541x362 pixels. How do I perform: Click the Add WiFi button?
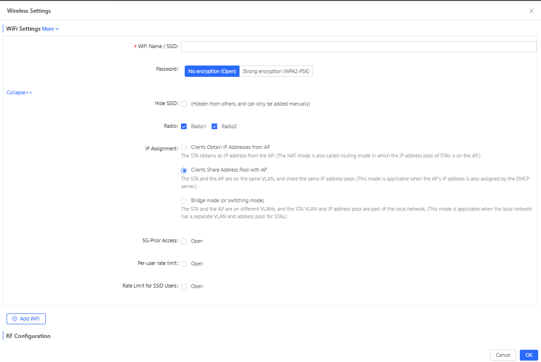coord(26,319)
